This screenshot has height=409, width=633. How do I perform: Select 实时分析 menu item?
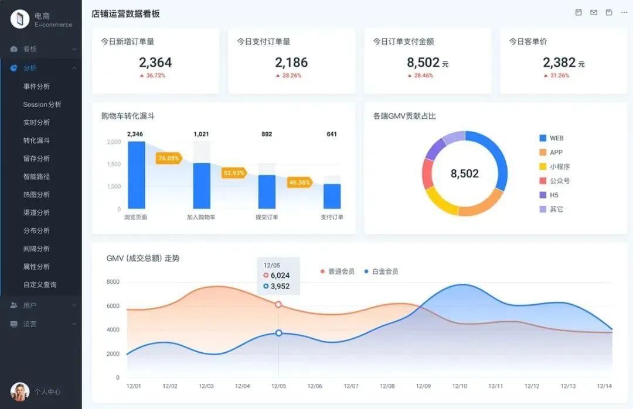click(36, 122)
